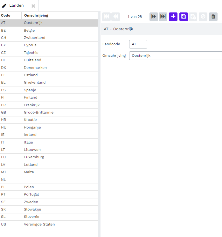Close the Landen tab
This screenshot has width=222, height=237.
(x=33, y=6)
